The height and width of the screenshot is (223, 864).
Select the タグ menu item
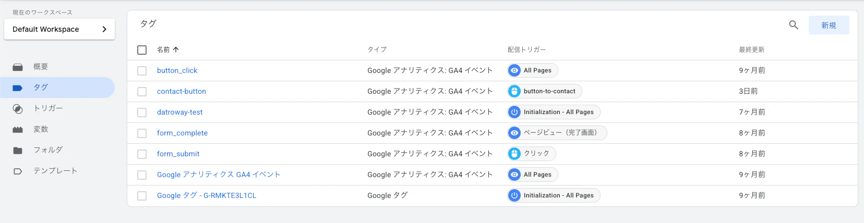[x=57, y=88]
